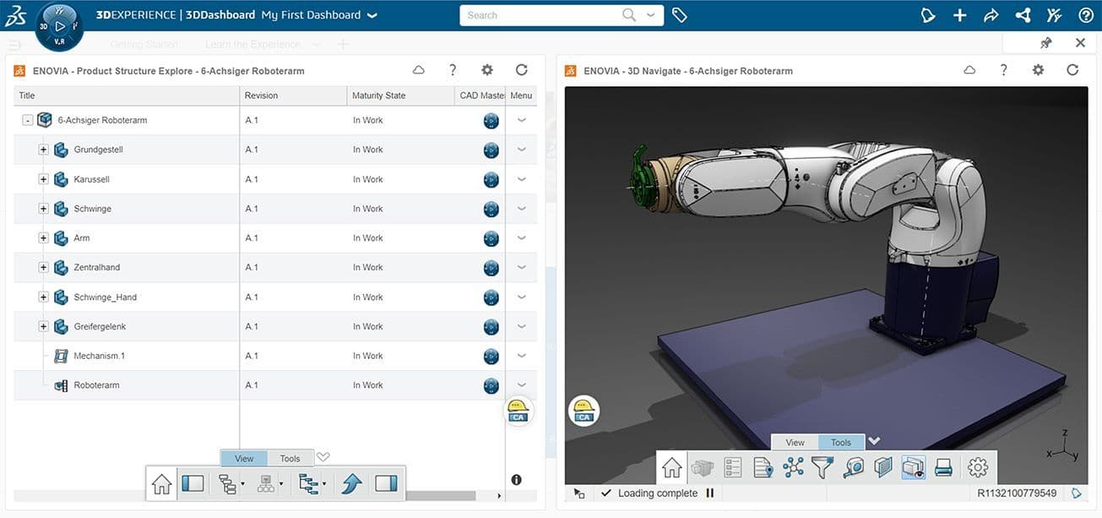The height and width of the screenshot is (518, 1102).
Task: Open the network share icon in top bar
Action: click(1023, 15)
